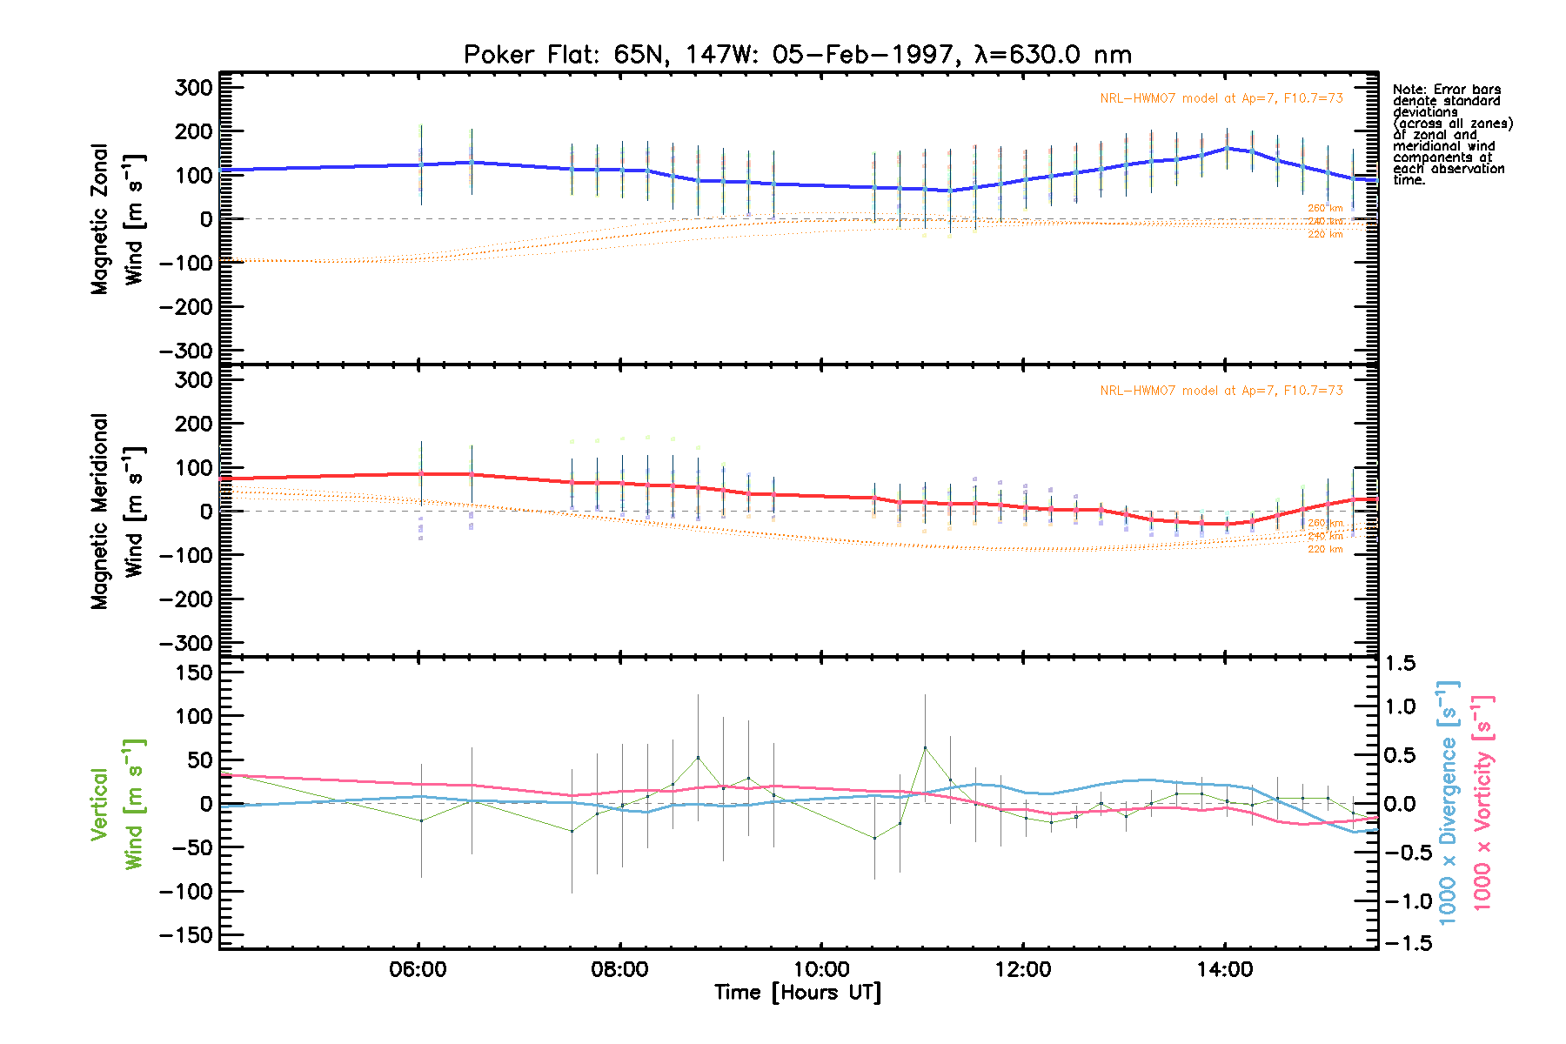Screen dimensions: 1566x1044
Task: Click the green Vertical Wind axis label
Action: click(117, 804)
